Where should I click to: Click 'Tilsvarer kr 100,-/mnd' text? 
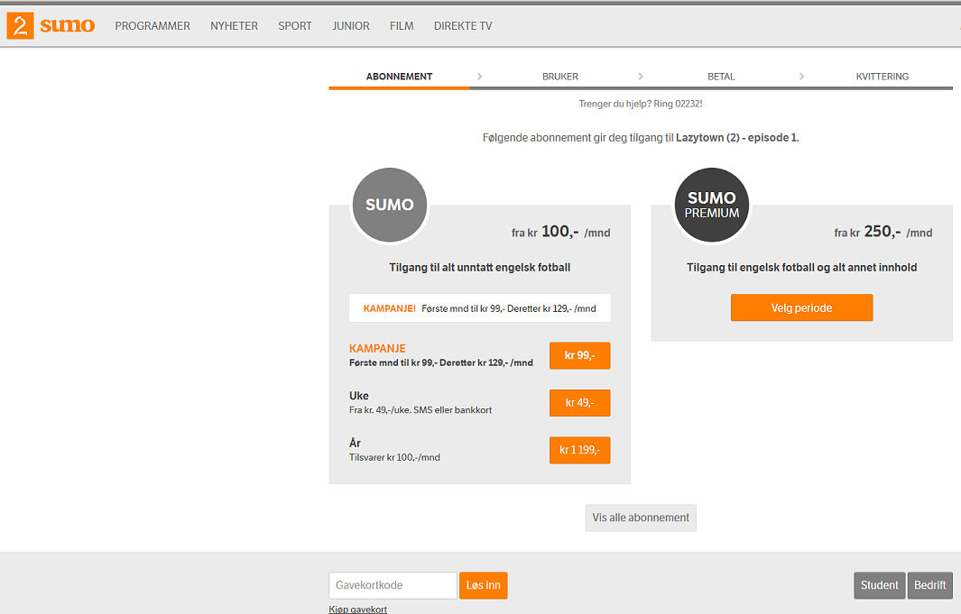coord(394,457)
